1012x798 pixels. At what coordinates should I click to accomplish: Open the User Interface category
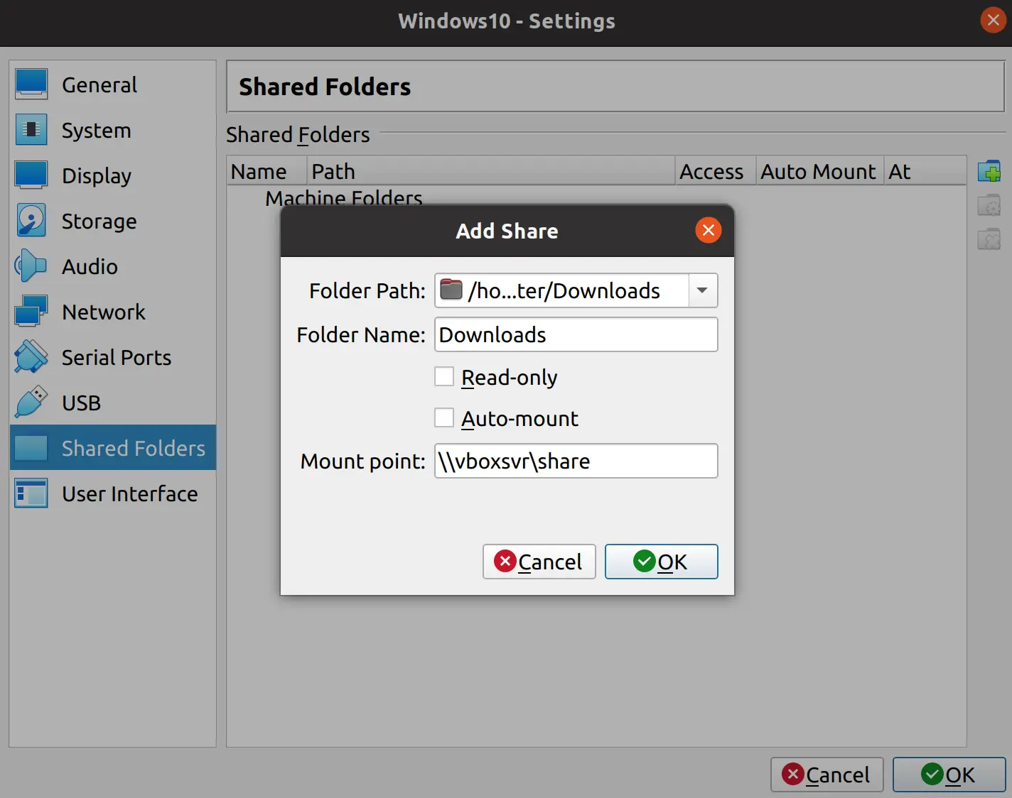(x=129, y=493)
